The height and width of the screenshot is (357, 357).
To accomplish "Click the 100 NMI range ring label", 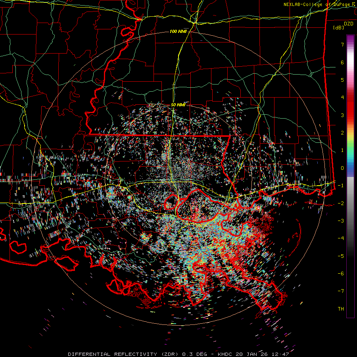I will [x=178, y=31].
